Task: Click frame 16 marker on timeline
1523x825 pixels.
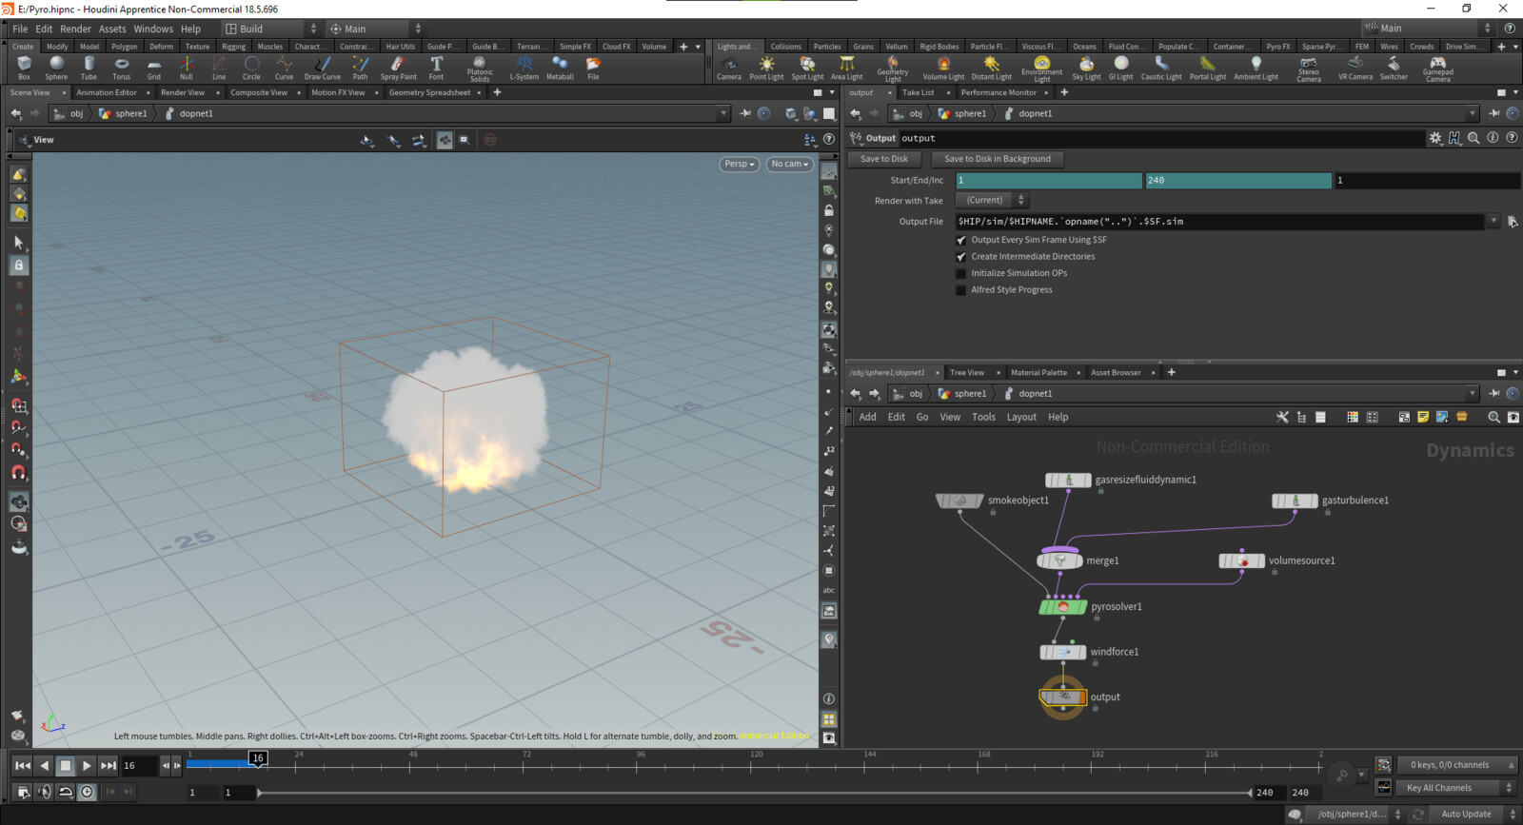Action: [257, 758]
